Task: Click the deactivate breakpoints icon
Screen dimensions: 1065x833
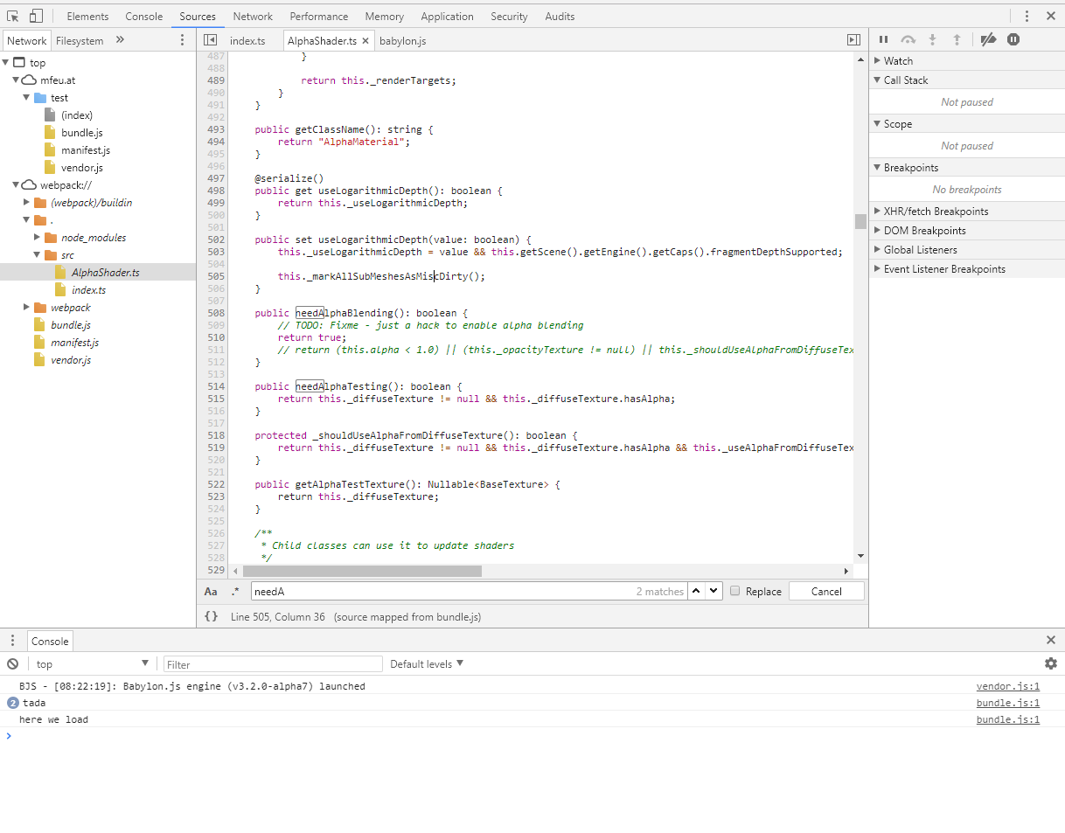Action: (988, 39)
